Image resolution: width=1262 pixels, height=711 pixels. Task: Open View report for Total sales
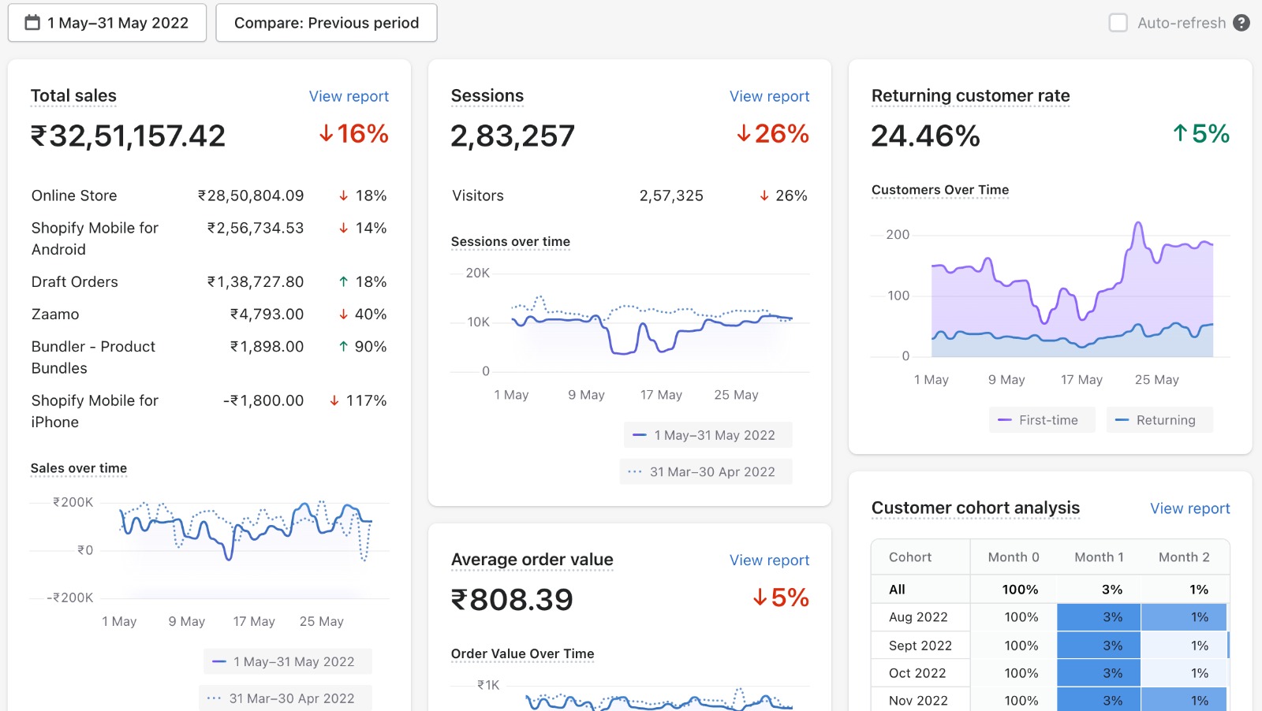click(x=349, y=96)
